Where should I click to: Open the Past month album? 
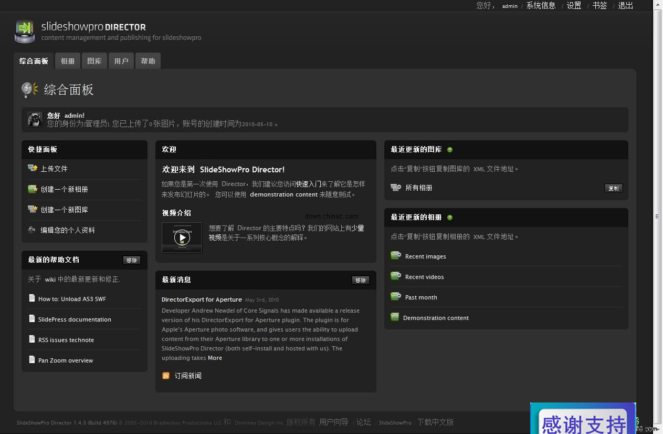421,297
